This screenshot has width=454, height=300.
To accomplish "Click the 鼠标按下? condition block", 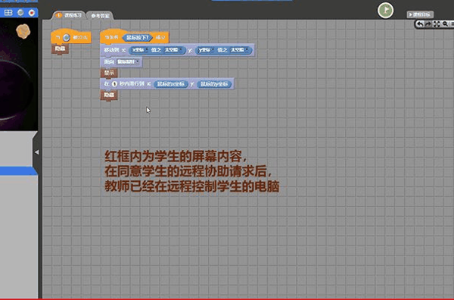I will [137, 37].
